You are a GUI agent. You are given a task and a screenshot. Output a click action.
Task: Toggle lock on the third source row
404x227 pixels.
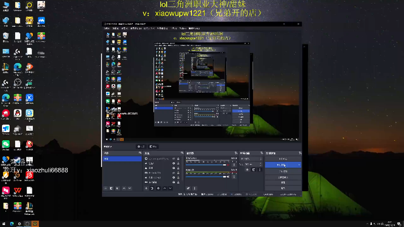pos(178,168)
